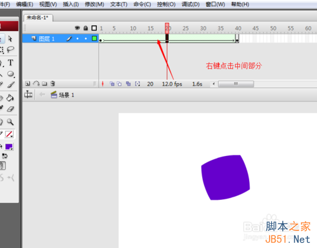Toggle show all layers as outlines
Viewport: 317px width, 248px height.
click(94, 28)
